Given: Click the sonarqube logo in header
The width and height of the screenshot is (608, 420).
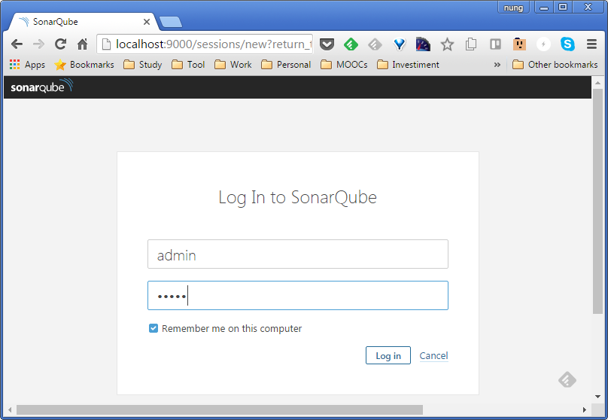Looking at the screenshot, I should 41,86.
